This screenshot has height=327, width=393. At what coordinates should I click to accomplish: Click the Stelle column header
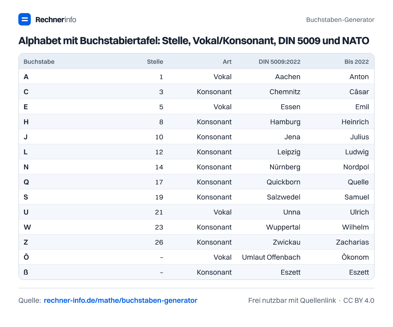pyautogui.click(x=155, y=61)
